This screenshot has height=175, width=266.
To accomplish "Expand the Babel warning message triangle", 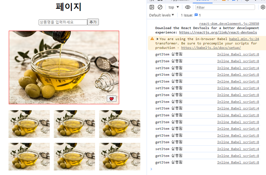I will click(157, 39).
